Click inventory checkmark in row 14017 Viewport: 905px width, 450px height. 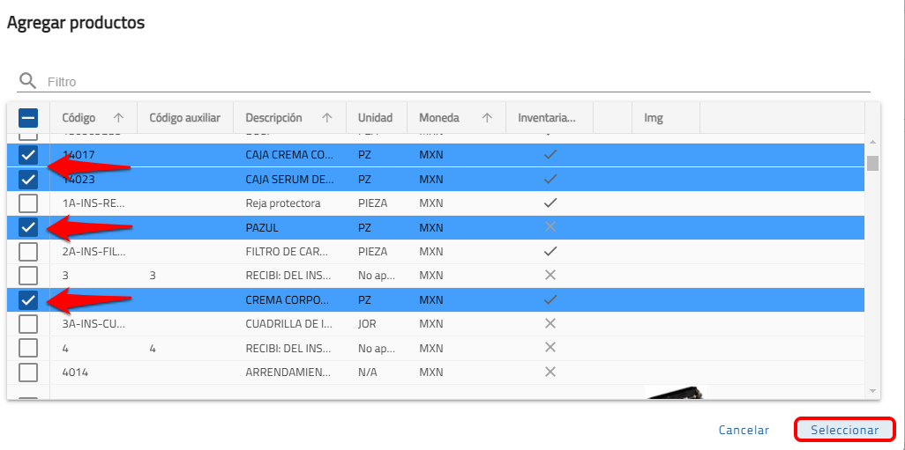pyautogui.click(x=550, y=155)
